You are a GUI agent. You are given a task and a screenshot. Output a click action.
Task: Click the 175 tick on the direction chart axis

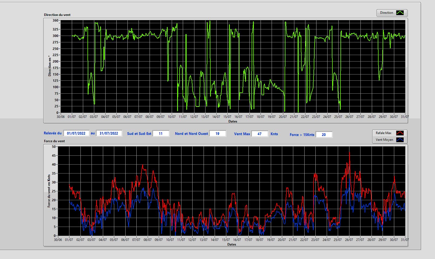[55, 68]
